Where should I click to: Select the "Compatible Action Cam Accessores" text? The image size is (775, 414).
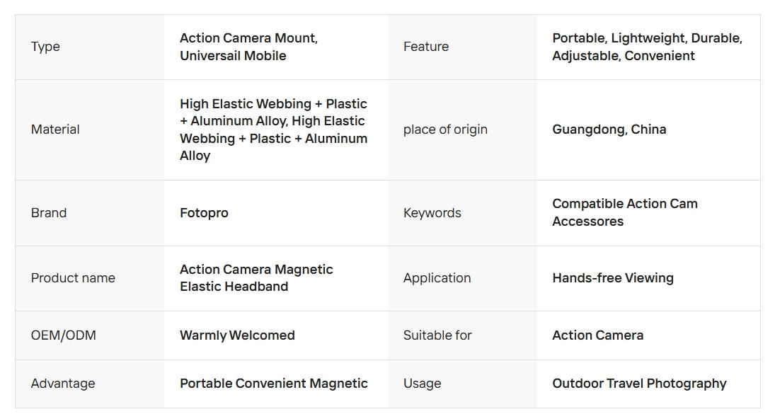click(624, 212)
